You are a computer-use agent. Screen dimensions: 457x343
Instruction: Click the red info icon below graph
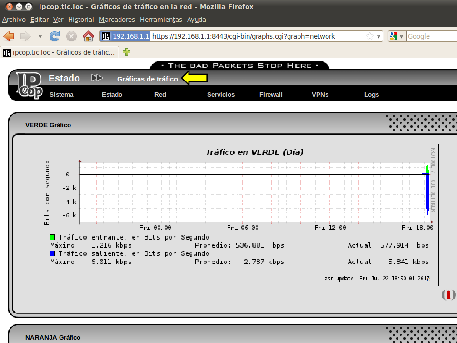coord(448,295)
